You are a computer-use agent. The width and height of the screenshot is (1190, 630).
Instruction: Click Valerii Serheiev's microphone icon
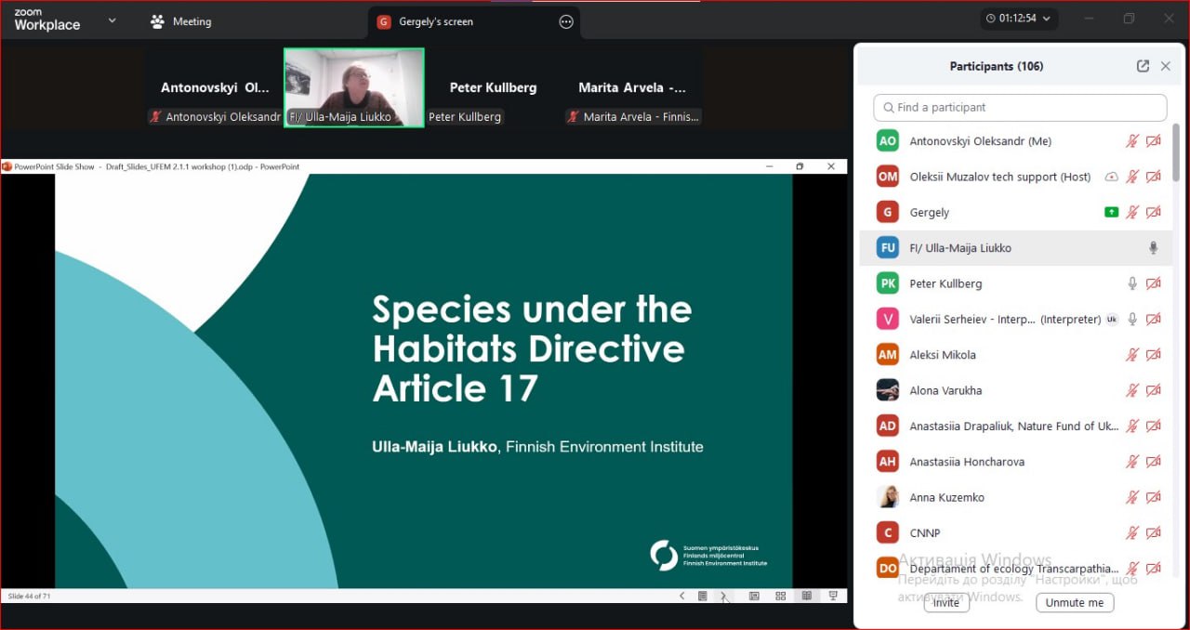click(1131, 319)
